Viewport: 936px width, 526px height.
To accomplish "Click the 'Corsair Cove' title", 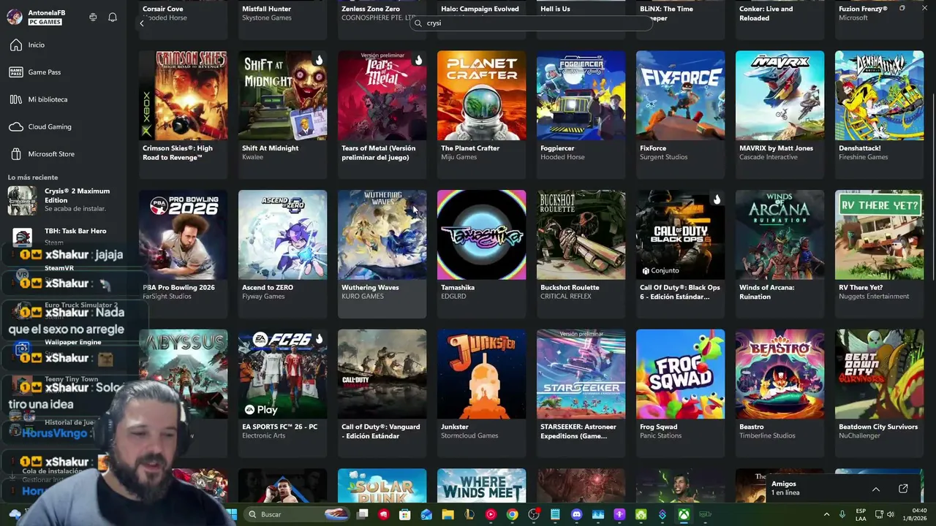I will click(163, 9).
